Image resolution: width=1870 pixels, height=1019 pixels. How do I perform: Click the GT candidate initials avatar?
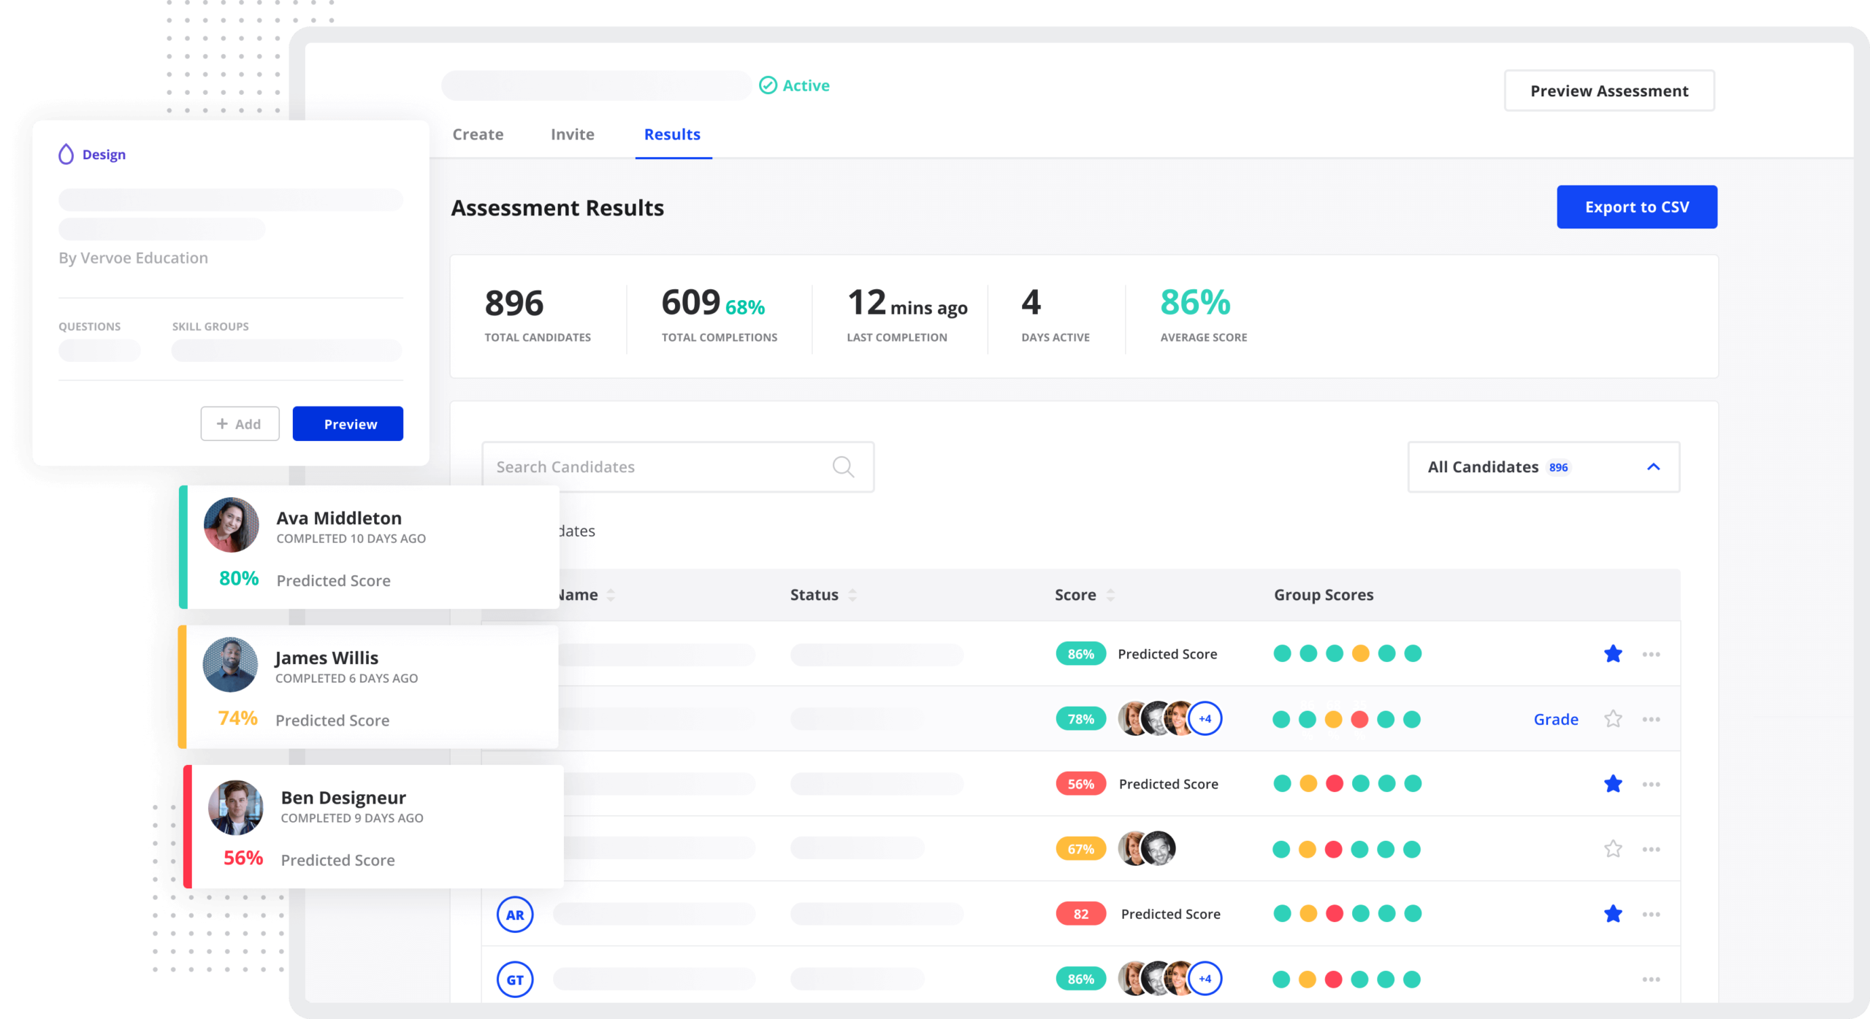point(515,980)
